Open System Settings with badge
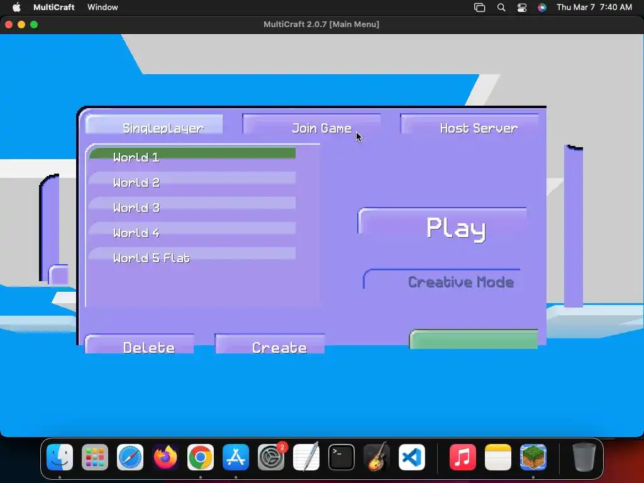The height and width of the screenshot is (483, 644). (x=271, y=457)
